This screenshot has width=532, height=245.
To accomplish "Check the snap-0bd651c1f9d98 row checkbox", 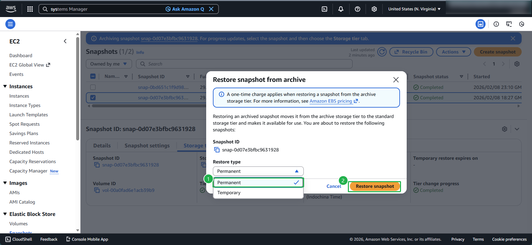I will [x=93, y=87].
